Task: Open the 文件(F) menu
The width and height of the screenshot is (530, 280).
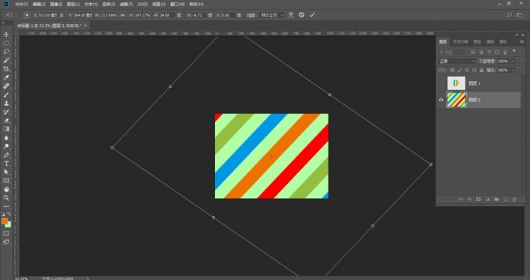Action: pyautogui.click(x=22, y=5)
